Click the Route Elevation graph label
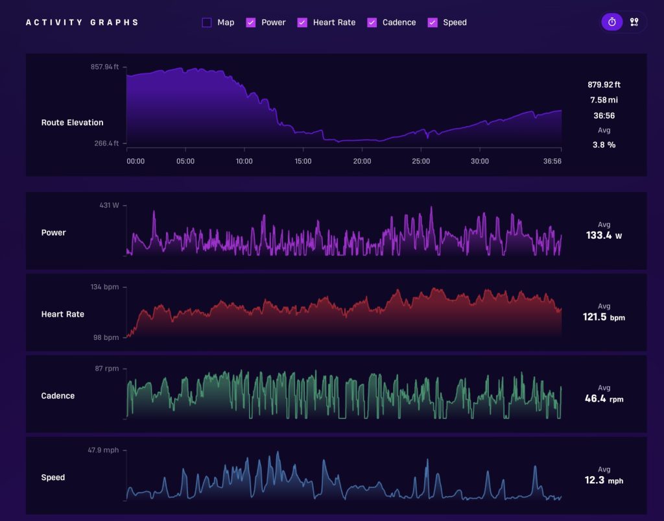 [73, 123]
